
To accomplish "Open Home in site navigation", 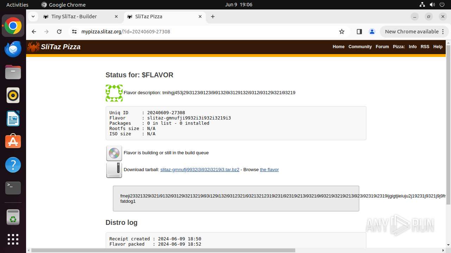I will tap(339, 47).
